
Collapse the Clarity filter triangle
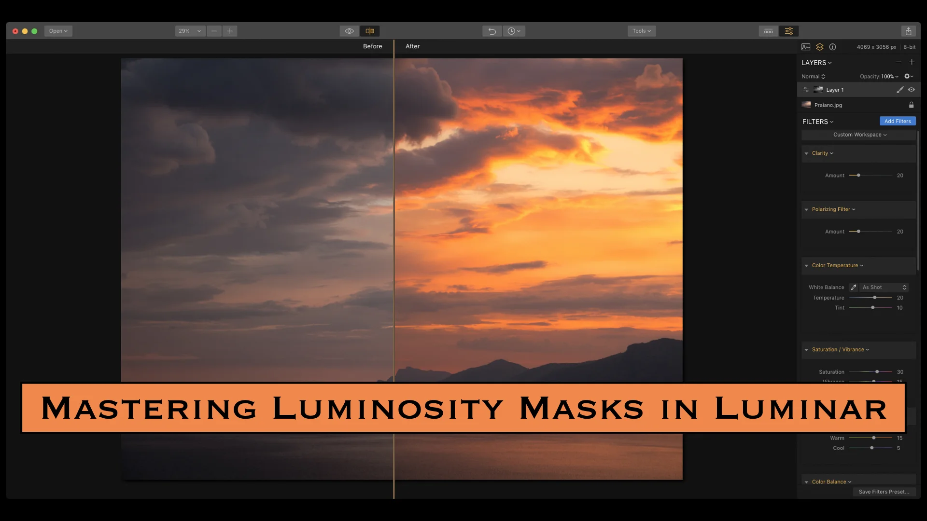(x=806, y=153)
